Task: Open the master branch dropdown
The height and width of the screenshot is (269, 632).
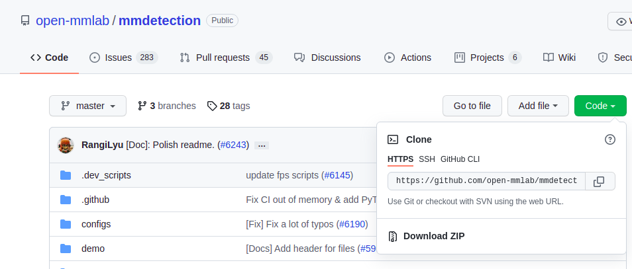Action: (x=87, y=106)
